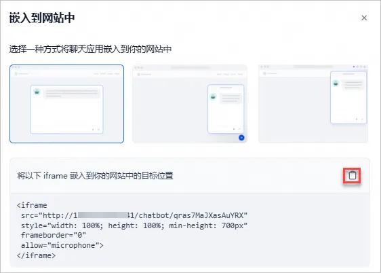Select the bottom-right chat bubble embed option
The image size is (381, 273).
click(190, 104)
